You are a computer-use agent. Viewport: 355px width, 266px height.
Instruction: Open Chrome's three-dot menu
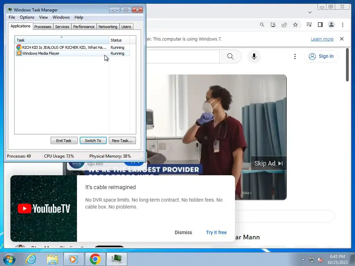pyautogui.click(x=343, y=25)
